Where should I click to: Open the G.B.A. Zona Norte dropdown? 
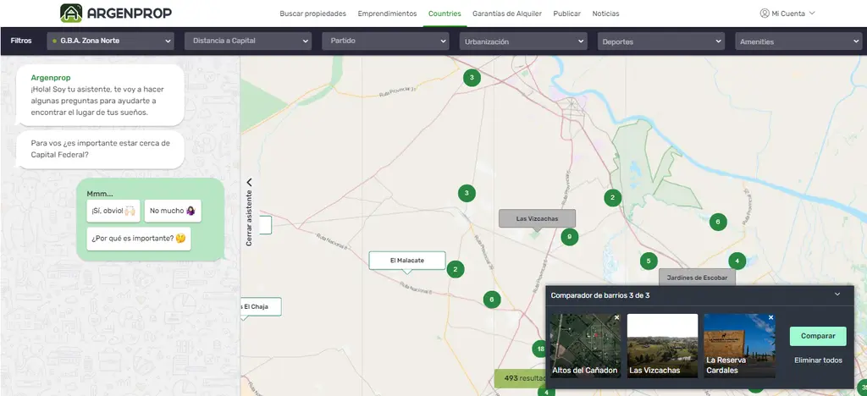tap(111, 41)
